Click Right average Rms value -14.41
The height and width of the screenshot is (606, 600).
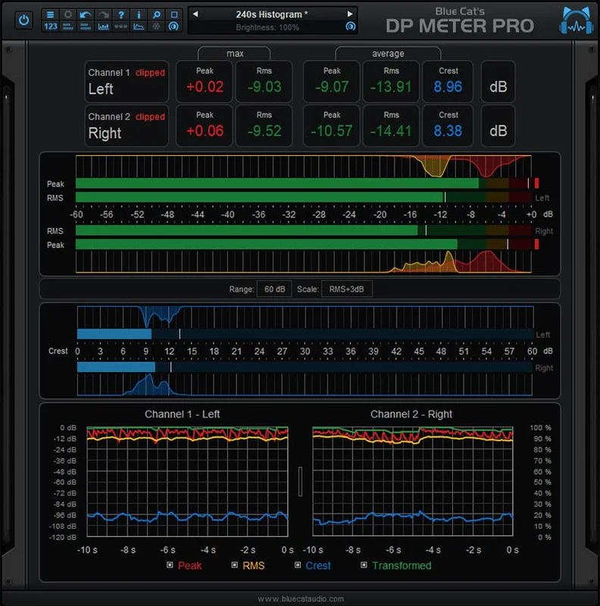391,131
